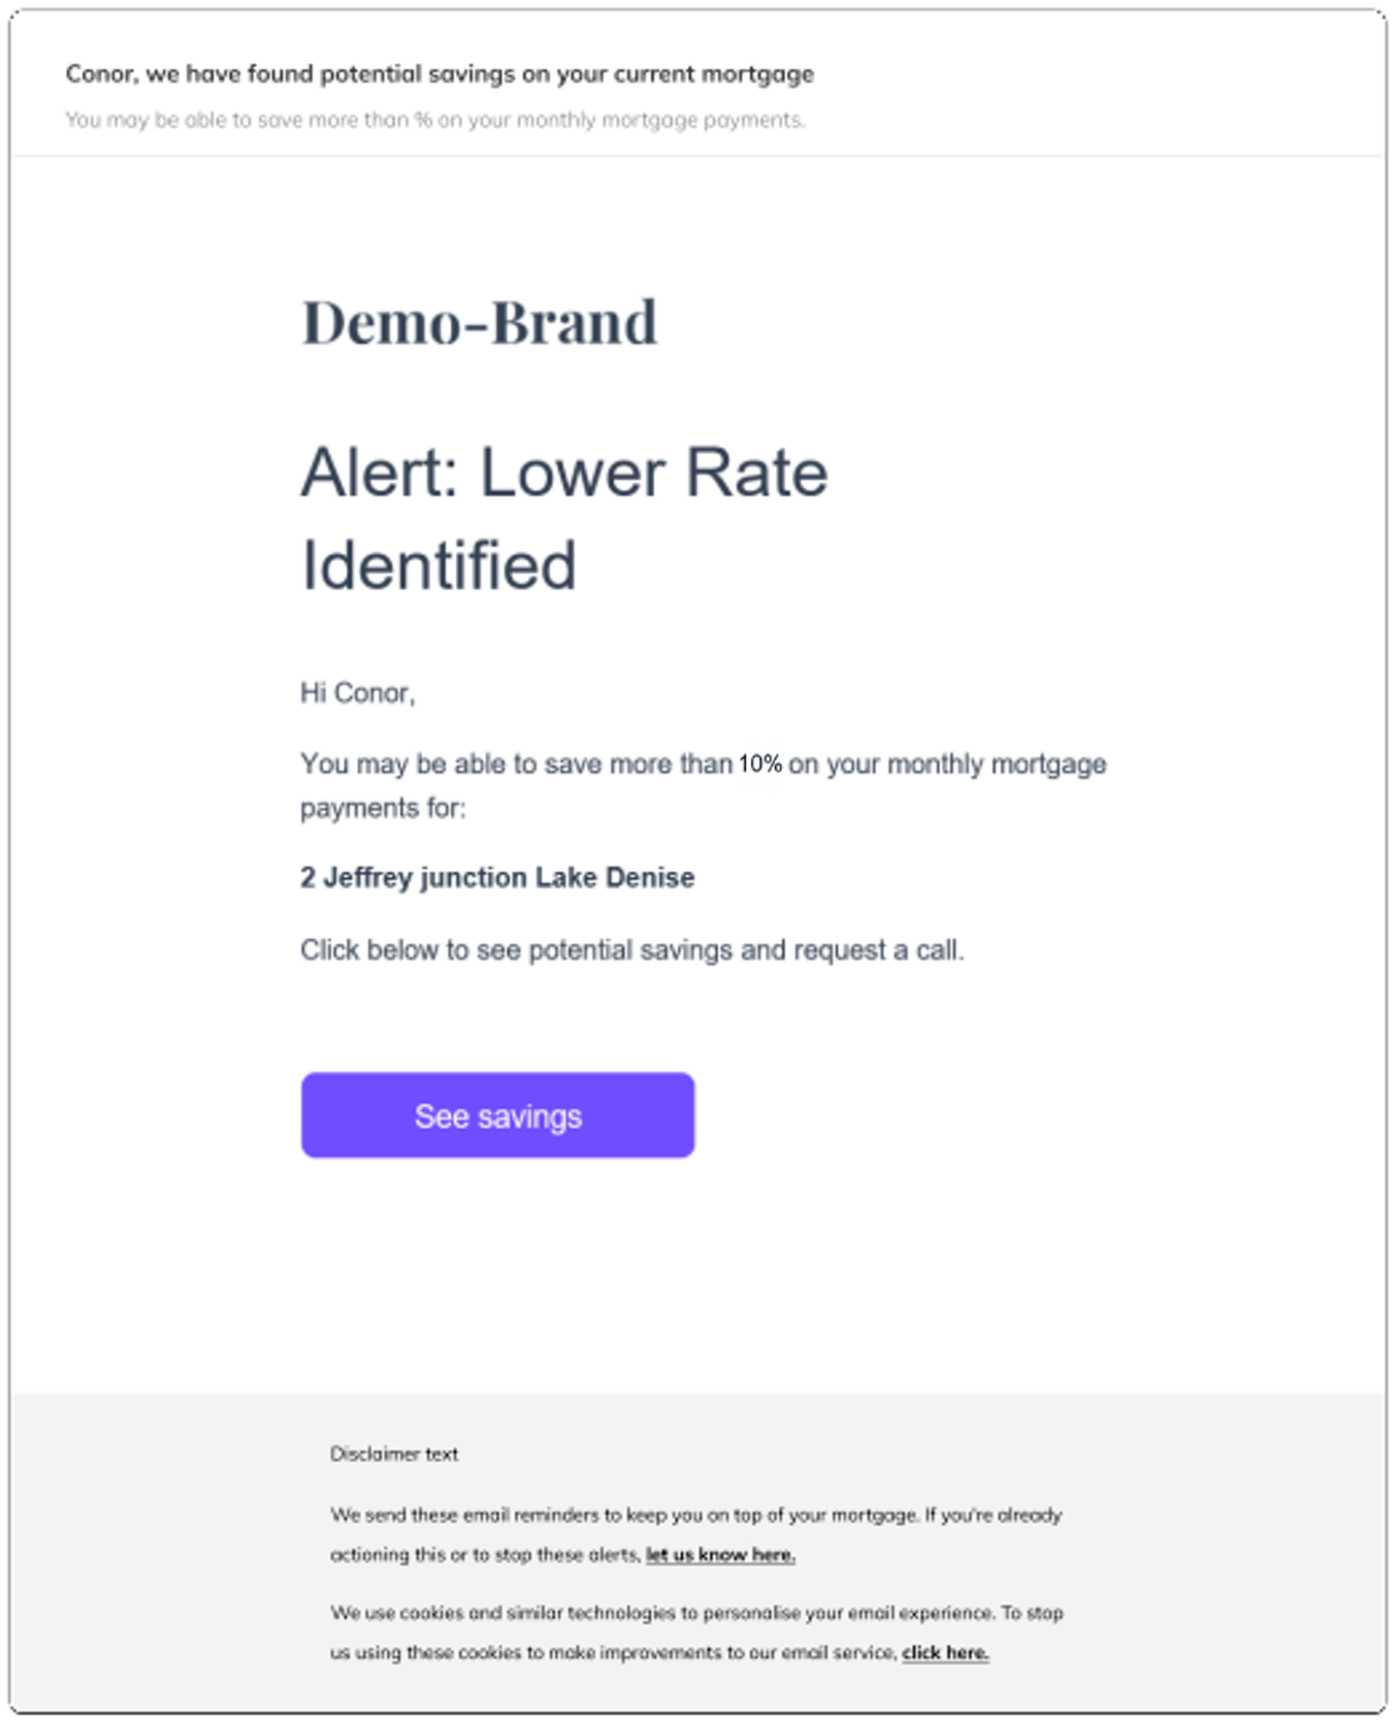The width and height of the screenshot is (1396, 1720).
Task: Click the 'We use cookies and similar technologies' sentence
Action: (x=697, y=1612)
